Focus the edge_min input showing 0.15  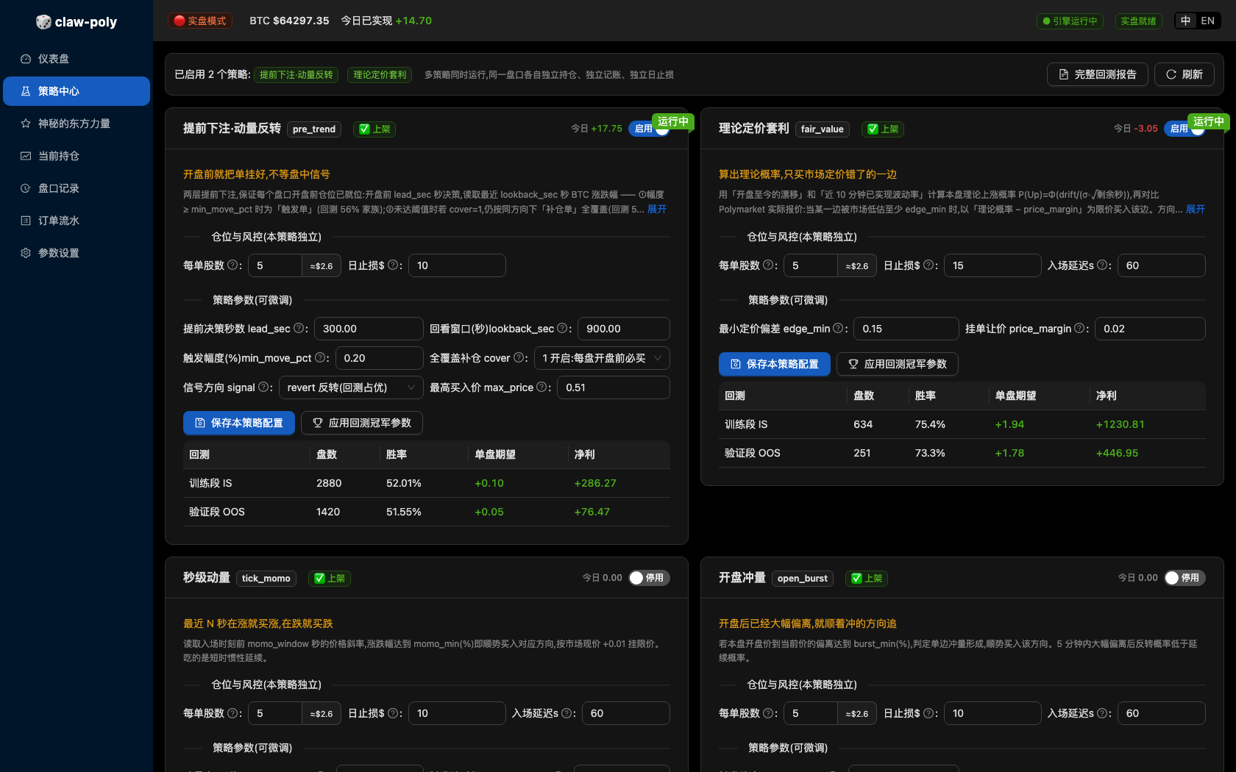906,329
